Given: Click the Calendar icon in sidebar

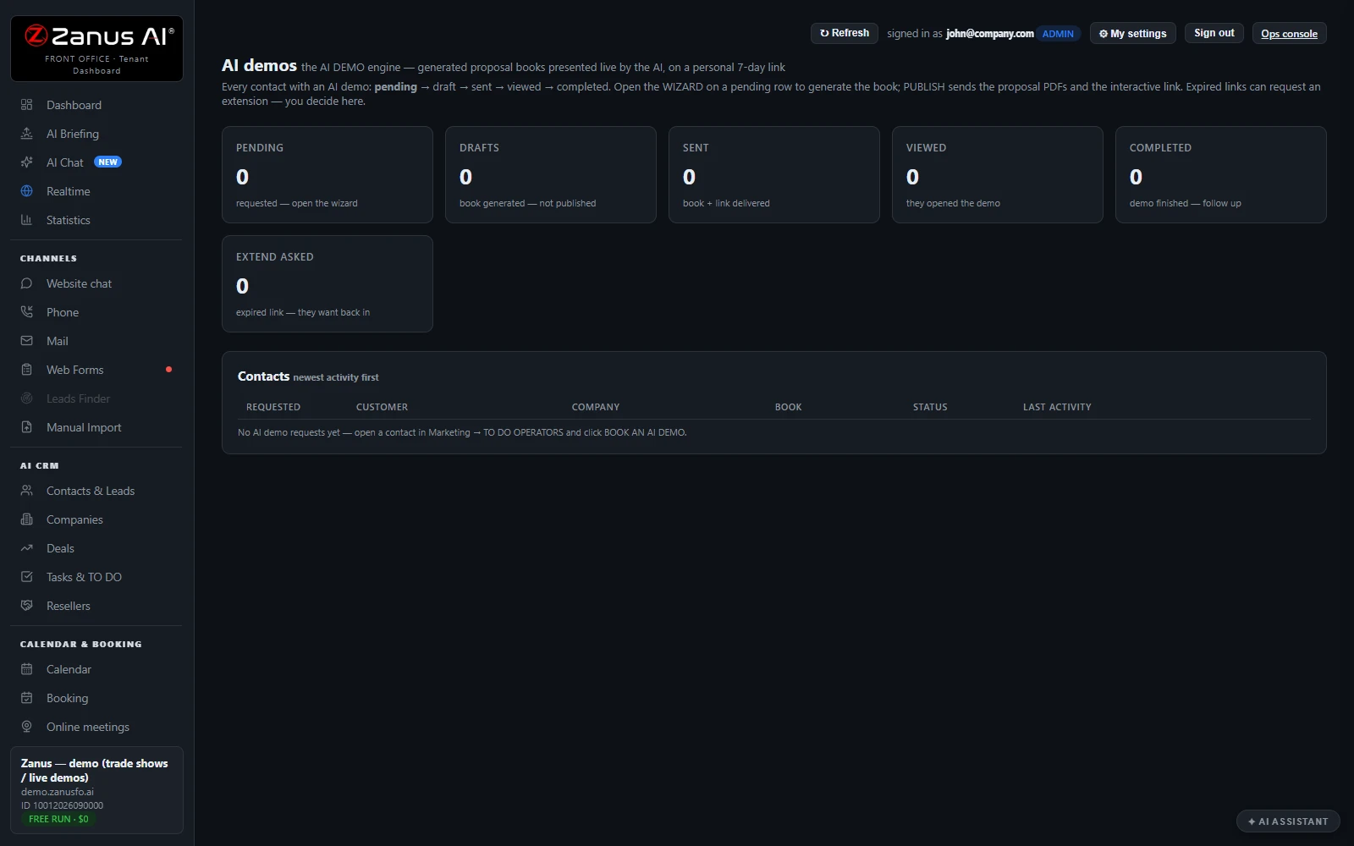Looking at the screenshot, I should pyautogui.click(x=26, y=669).
